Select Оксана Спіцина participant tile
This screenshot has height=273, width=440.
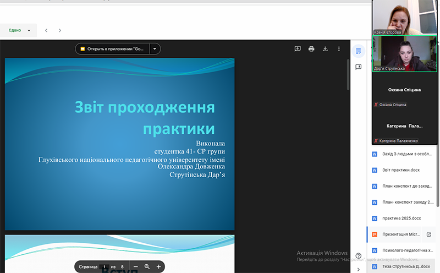[x=405, y=90]
